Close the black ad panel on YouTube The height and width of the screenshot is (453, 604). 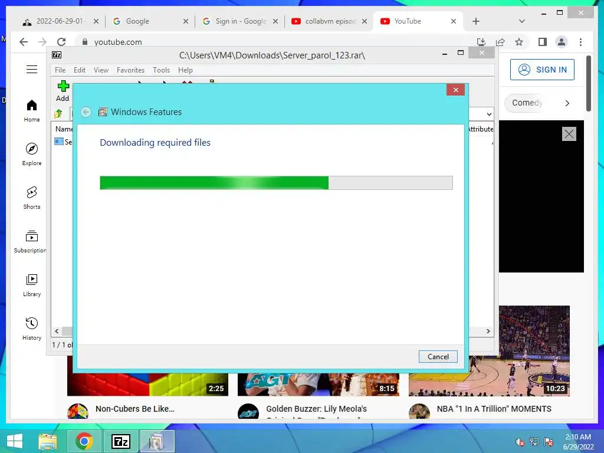click(x=569, y=134)
